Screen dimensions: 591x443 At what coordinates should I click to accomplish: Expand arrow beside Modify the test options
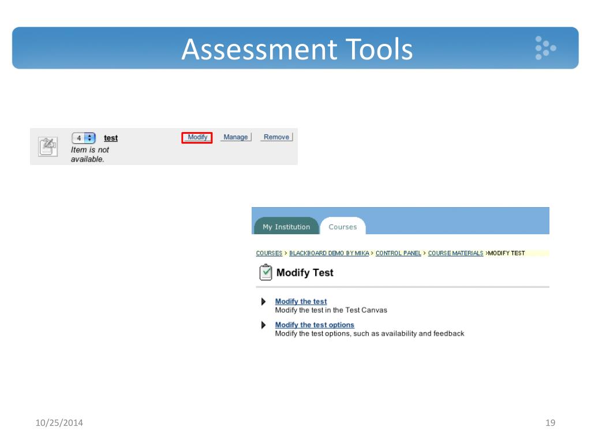point(263,325)
